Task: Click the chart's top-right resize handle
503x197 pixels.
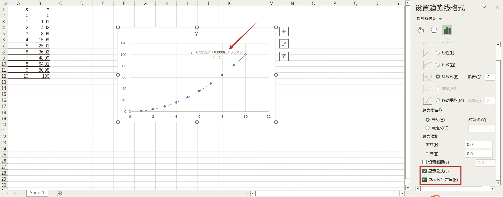Action: tap(276, 27)
